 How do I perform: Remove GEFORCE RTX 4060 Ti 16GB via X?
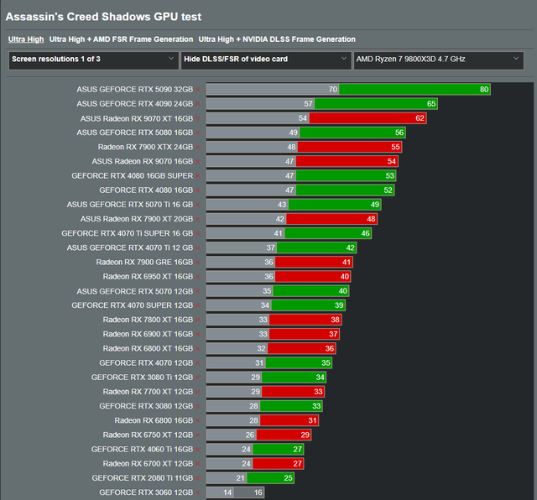pyautogui.click(x=198, y=450)
